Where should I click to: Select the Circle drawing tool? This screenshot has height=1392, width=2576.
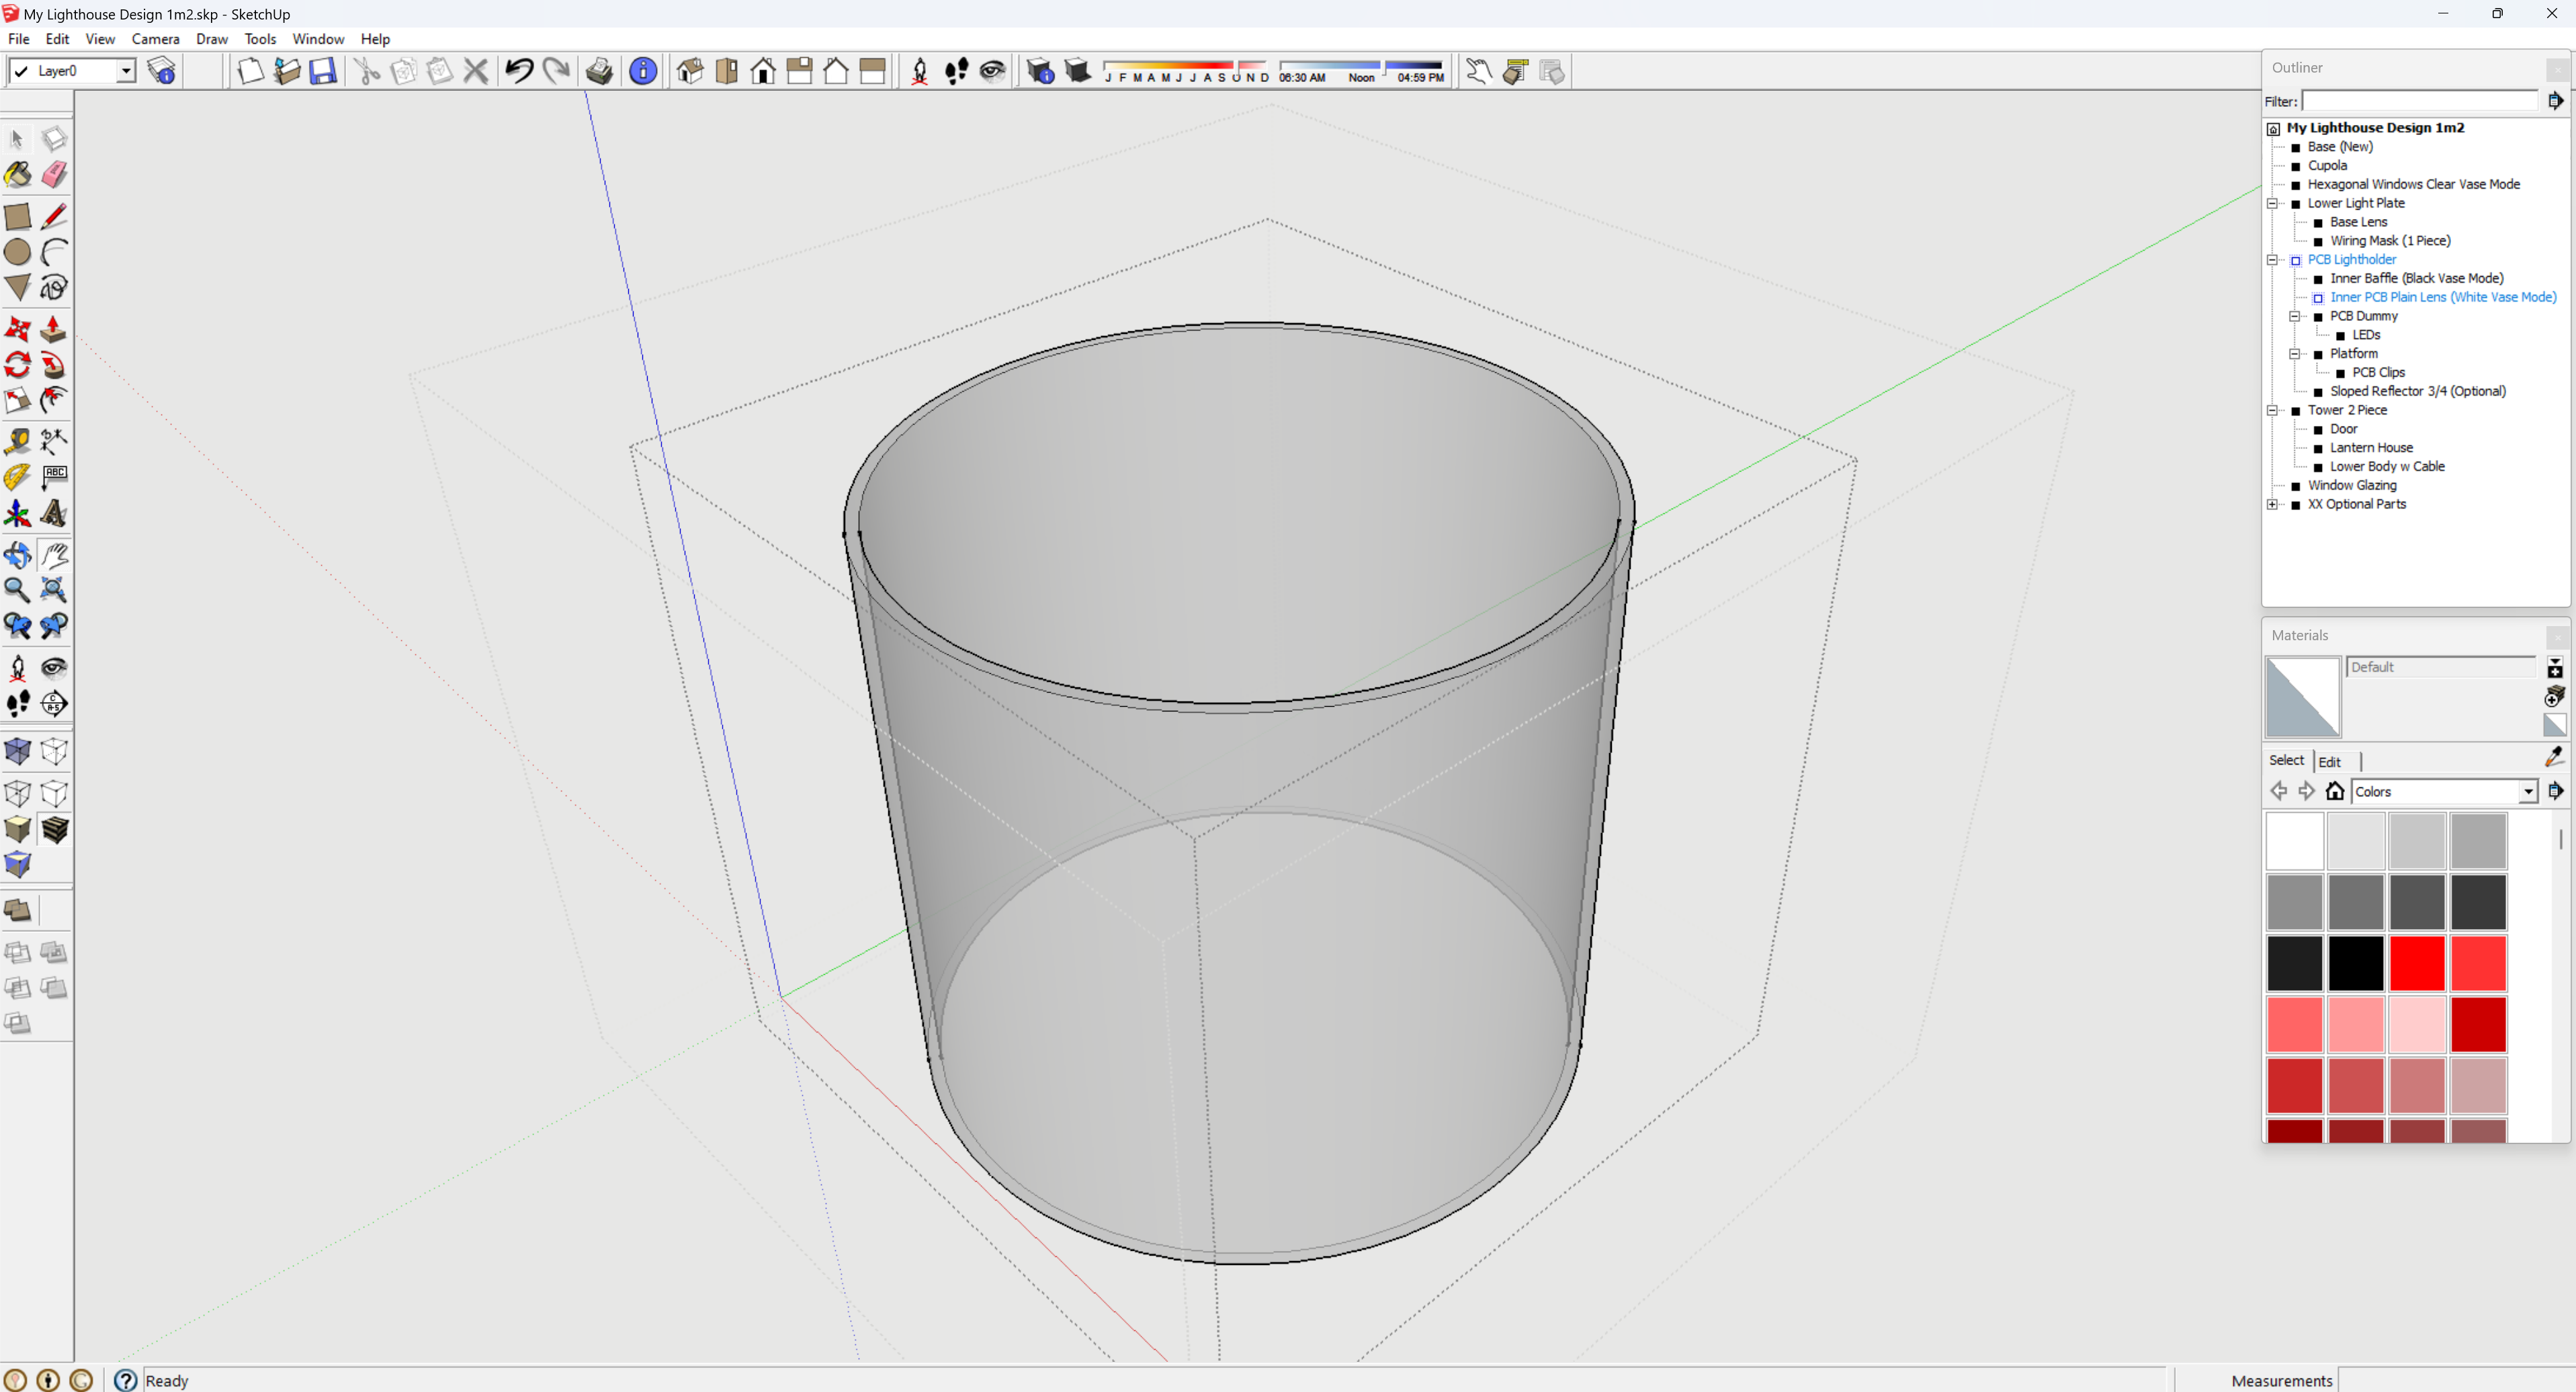(18, 252)
